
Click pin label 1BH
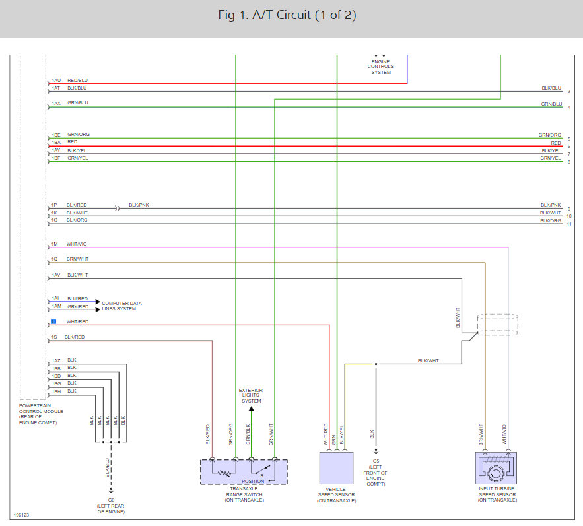[x=56, y=392]
